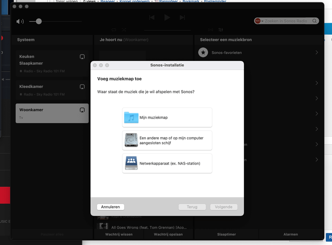Cancel setup with Annuleren button

pos(110,207)
